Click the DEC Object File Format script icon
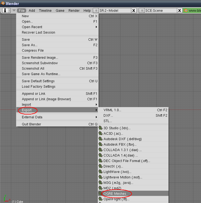Viewport: 201px width, 203px height. (x=100, y=161)
